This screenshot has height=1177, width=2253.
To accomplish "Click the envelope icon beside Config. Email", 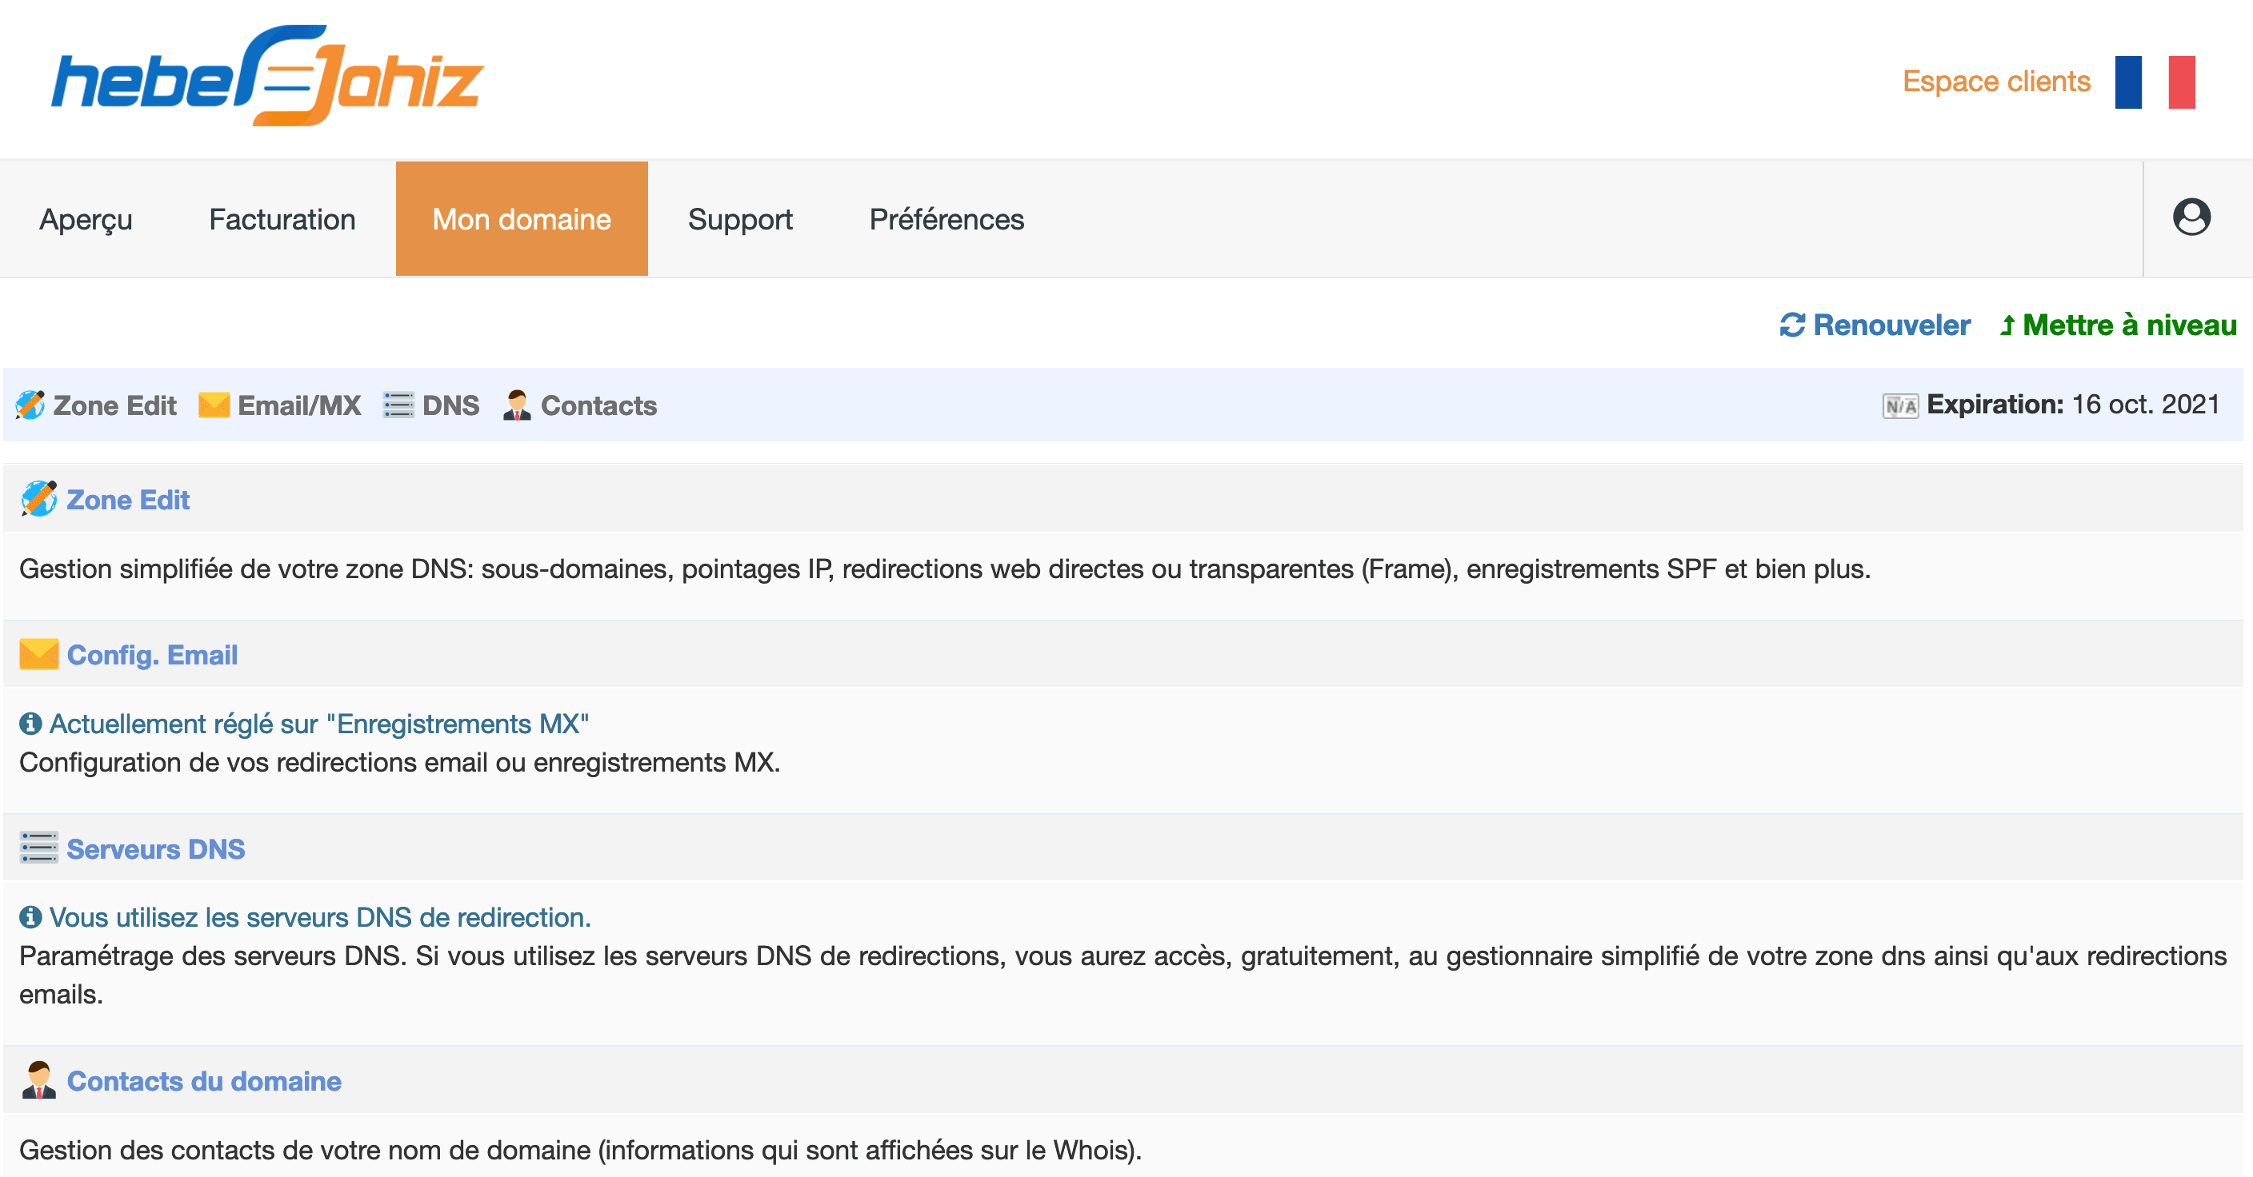I will click(38, 655).
